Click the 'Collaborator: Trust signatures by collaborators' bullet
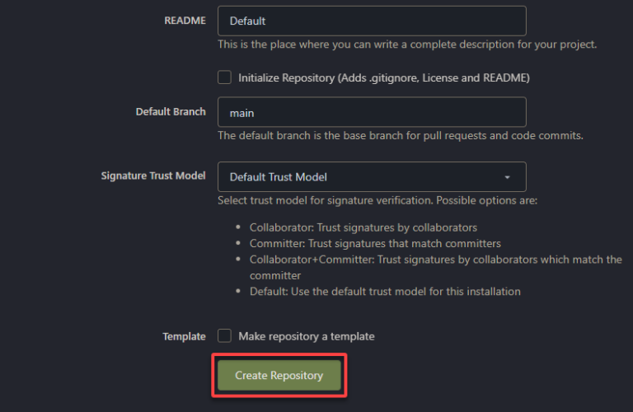 [363, 227]
